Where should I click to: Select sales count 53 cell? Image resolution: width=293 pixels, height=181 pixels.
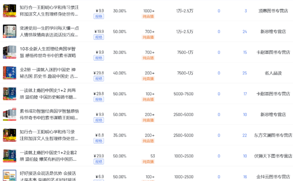click(x=153, y=156)
